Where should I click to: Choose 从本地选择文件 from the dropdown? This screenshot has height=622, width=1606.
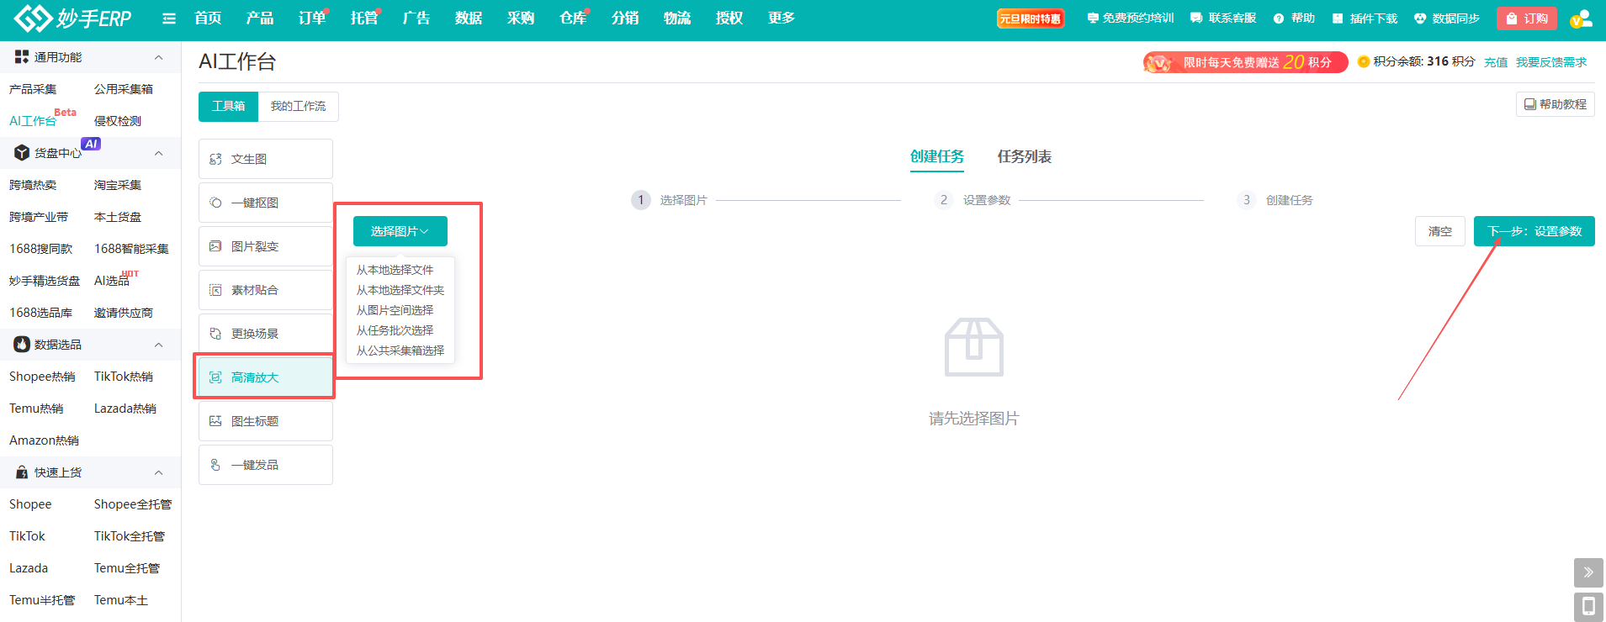point(395,270)
